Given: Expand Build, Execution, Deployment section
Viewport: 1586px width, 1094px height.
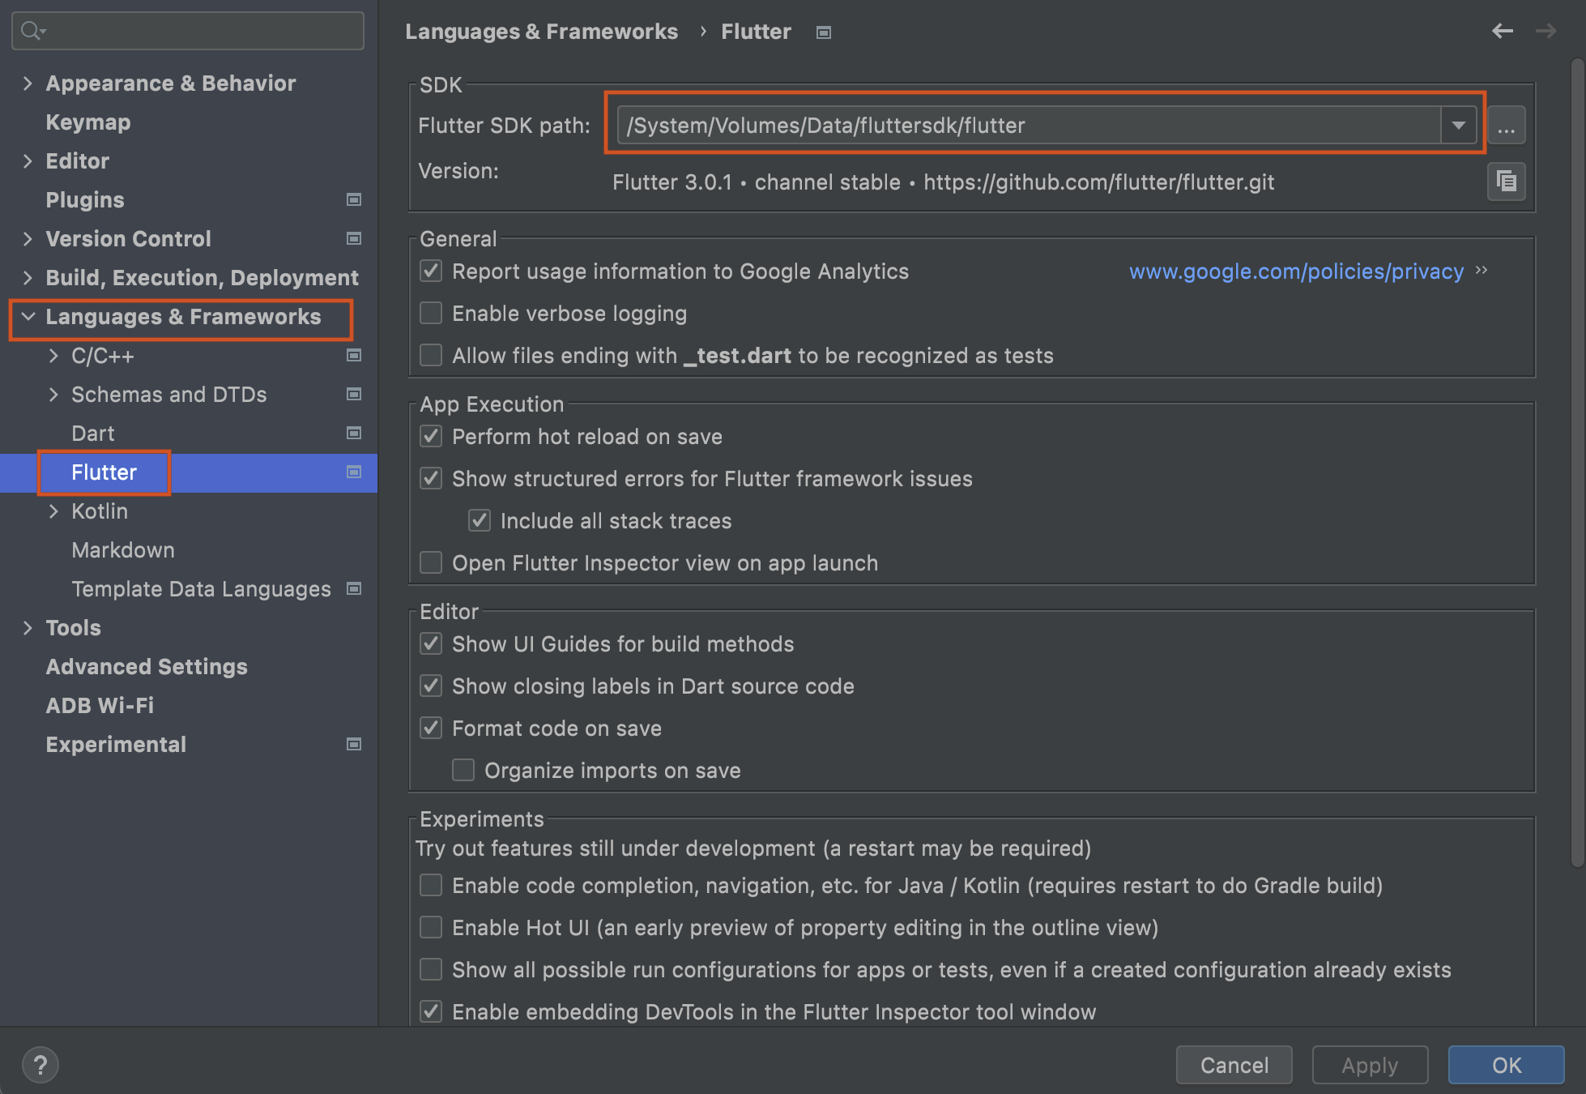Looking at the screenshot, I should pyautogui.click(x=28, y=277).
